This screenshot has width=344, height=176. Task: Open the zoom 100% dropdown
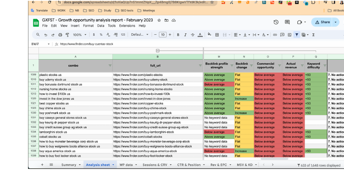(79, 35)
